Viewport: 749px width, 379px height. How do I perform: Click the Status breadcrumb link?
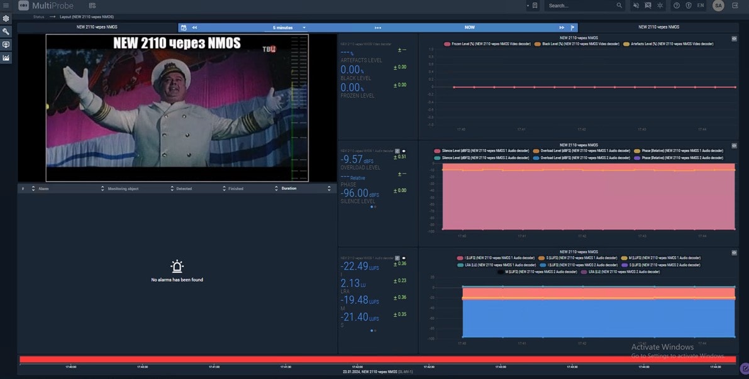[x=39, y=17]
